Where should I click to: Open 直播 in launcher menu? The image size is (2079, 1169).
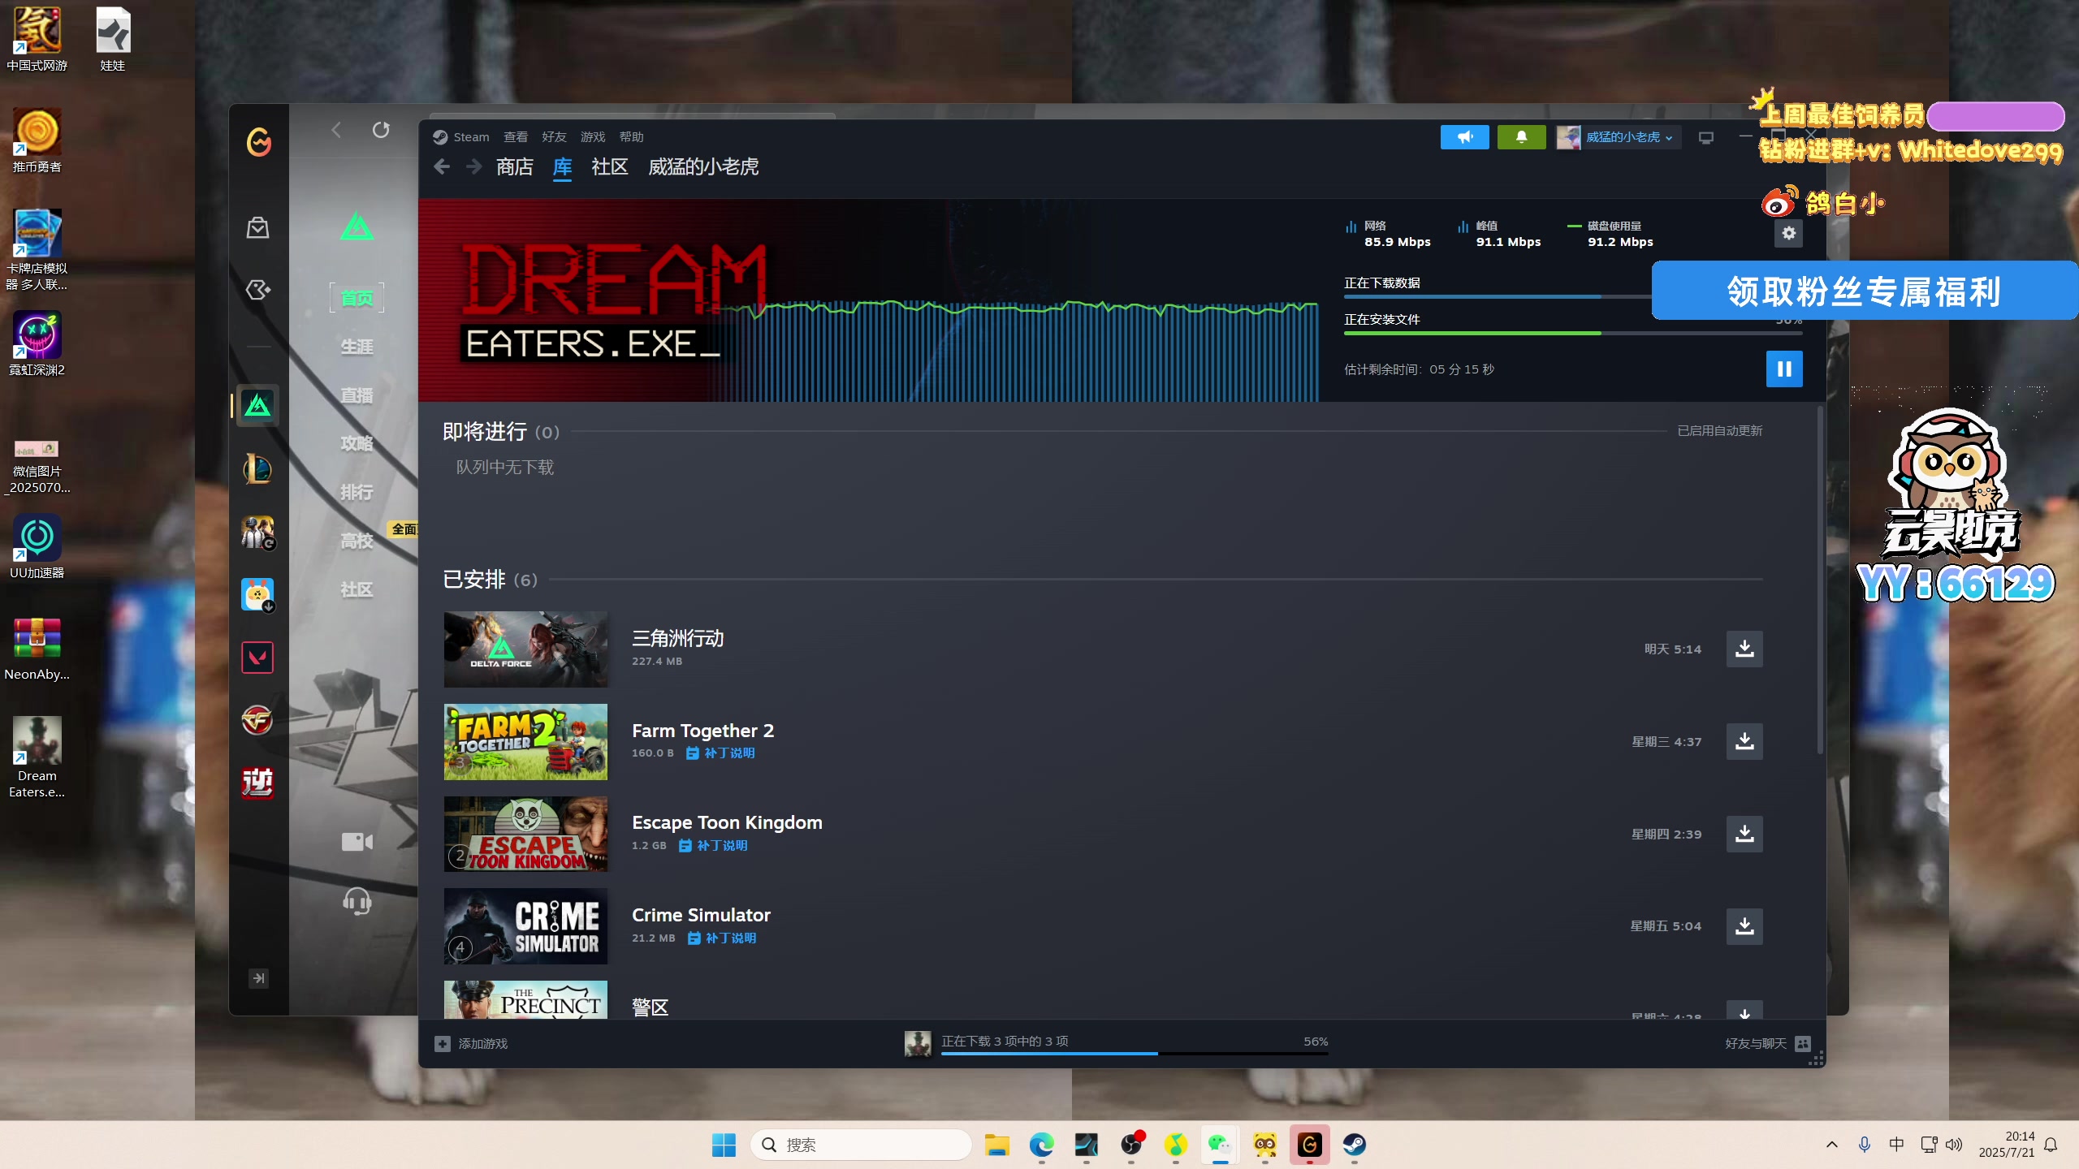[x=357, y=395]
